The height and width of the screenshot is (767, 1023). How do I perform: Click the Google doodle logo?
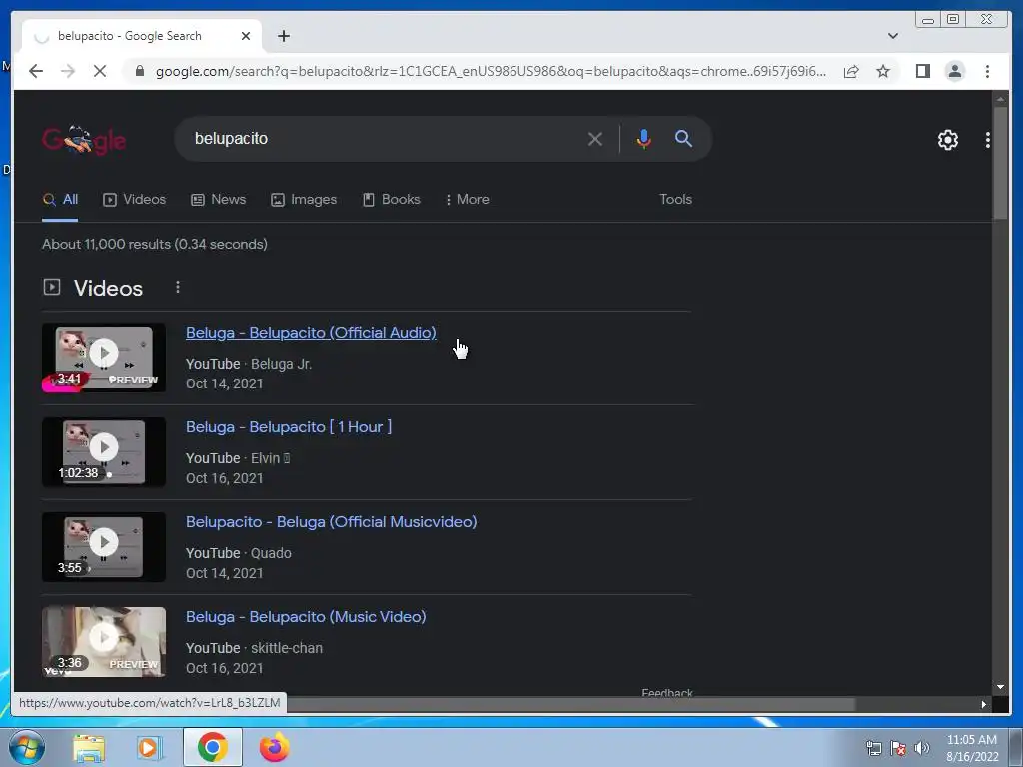click(x=84, y=140)
